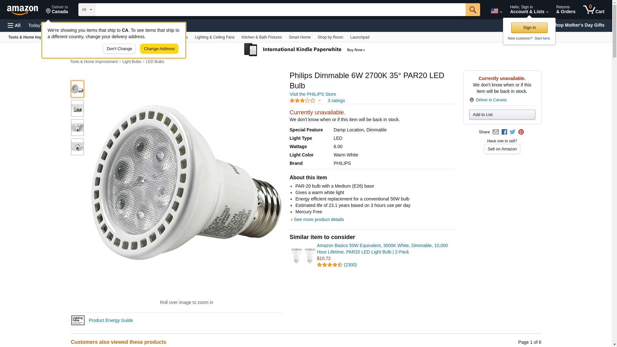
Task: Open the All hamburger menu
Action: click(14, 25)
